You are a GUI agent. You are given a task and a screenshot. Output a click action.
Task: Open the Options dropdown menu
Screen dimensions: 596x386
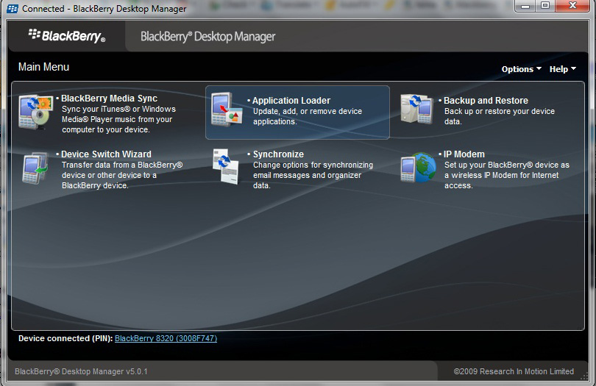click(x=521, y=69)
